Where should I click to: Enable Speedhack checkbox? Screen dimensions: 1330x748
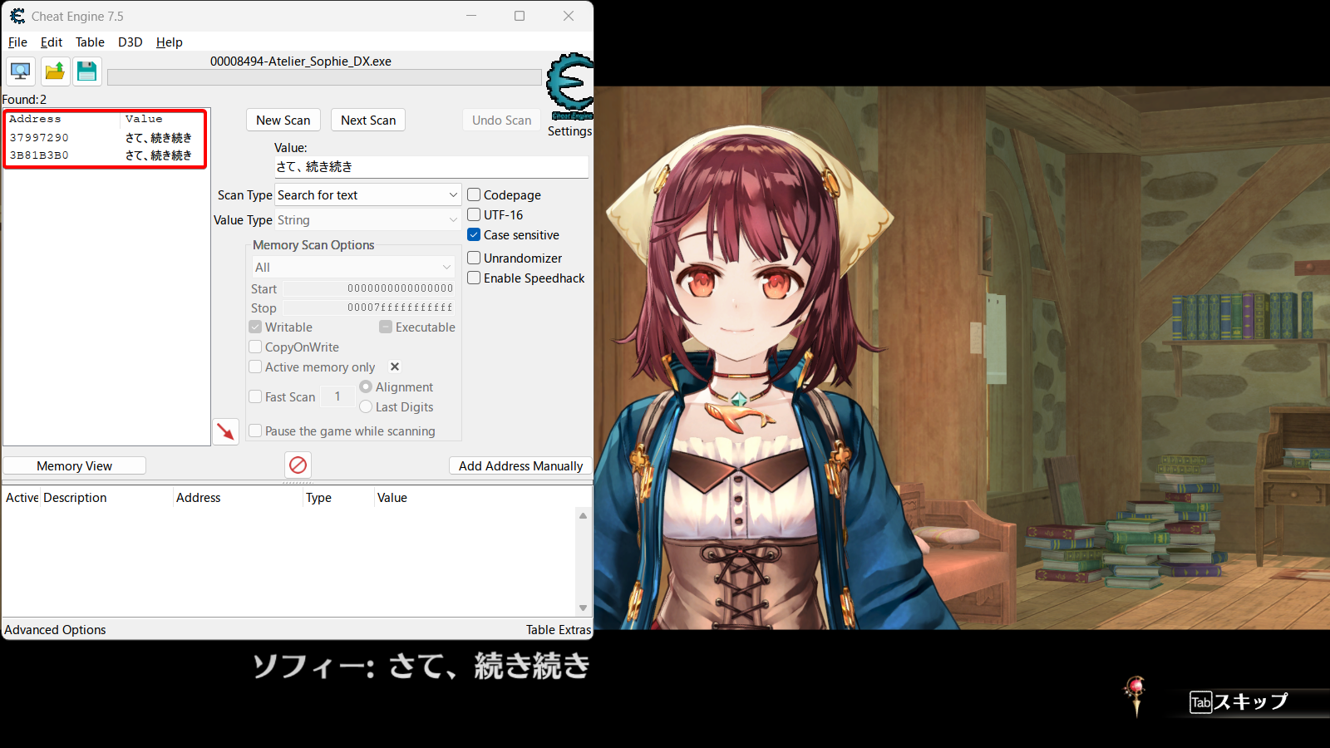click(x=474, y=278)
